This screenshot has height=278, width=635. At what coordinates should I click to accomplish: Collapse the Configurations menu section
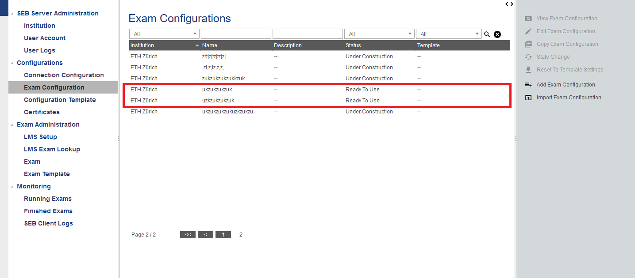12,63
